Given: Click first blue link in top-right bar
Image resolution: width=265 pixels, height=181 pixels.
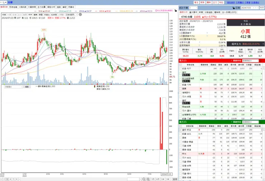Looking at the screenshot, I should (231, 3).
